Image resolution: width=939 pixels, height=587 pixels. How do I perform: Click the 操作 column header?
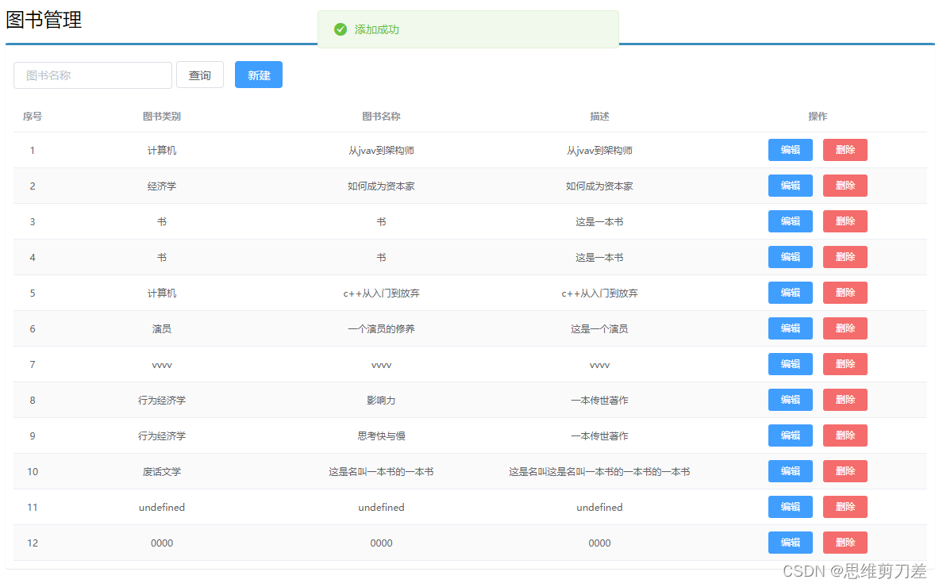pos(818,116)
